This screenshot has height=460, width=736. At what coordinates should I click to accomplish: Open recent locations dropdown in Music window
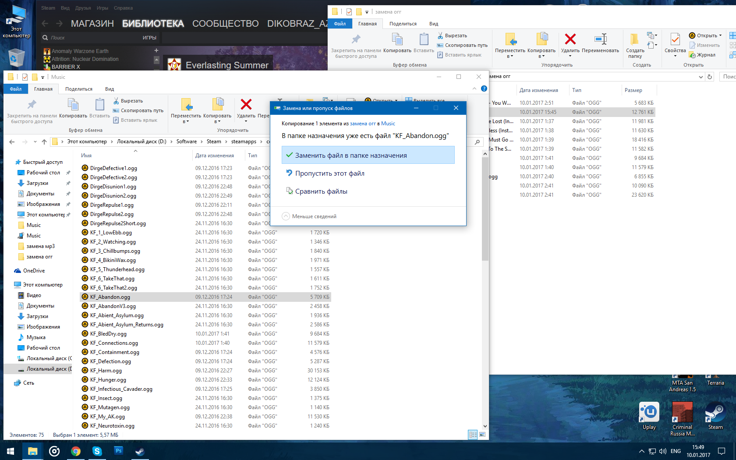(x=35, y=142)
